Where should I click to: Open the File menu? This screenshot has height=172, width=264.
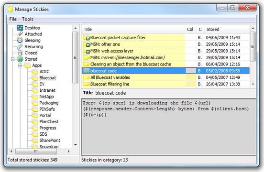tap(13, 19)
